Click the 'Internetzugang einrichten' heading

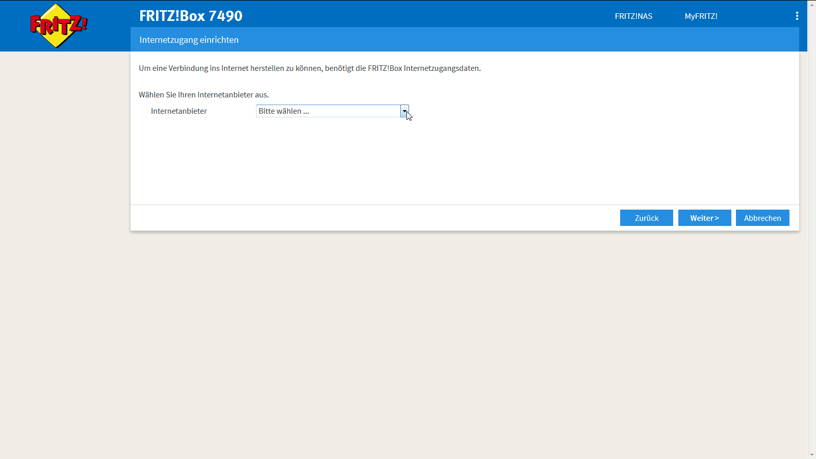pyautogui.click(x=189, y=40)
